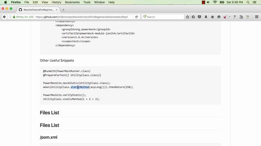261x146 pixels.
Task: Open the volume control in menu bar
Action: (x=208, y=2)
